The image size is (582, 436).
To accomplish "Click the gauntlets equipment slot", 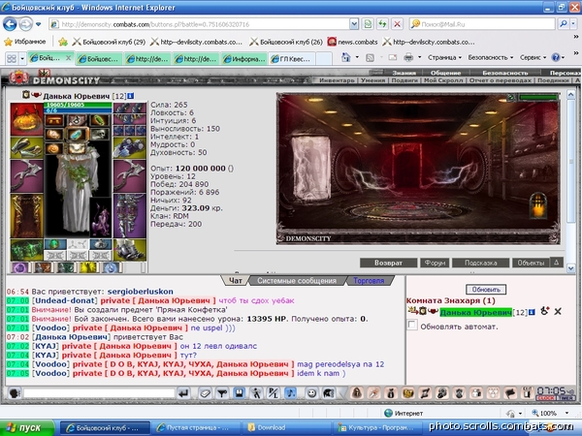I will [x=130, y=147].
